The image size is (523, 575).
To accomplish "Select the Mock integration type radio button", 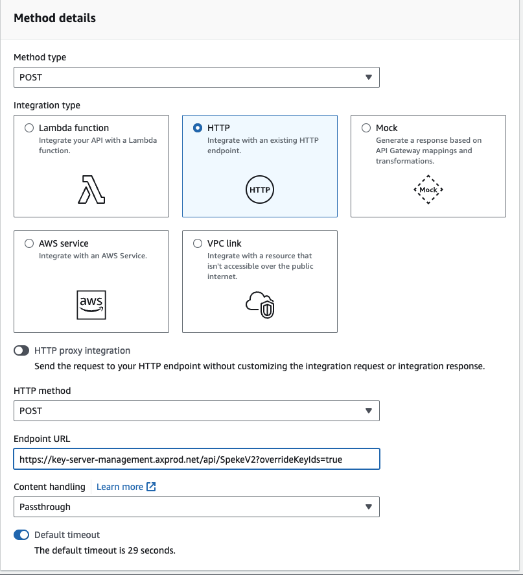I will click(x=366, y=127).
